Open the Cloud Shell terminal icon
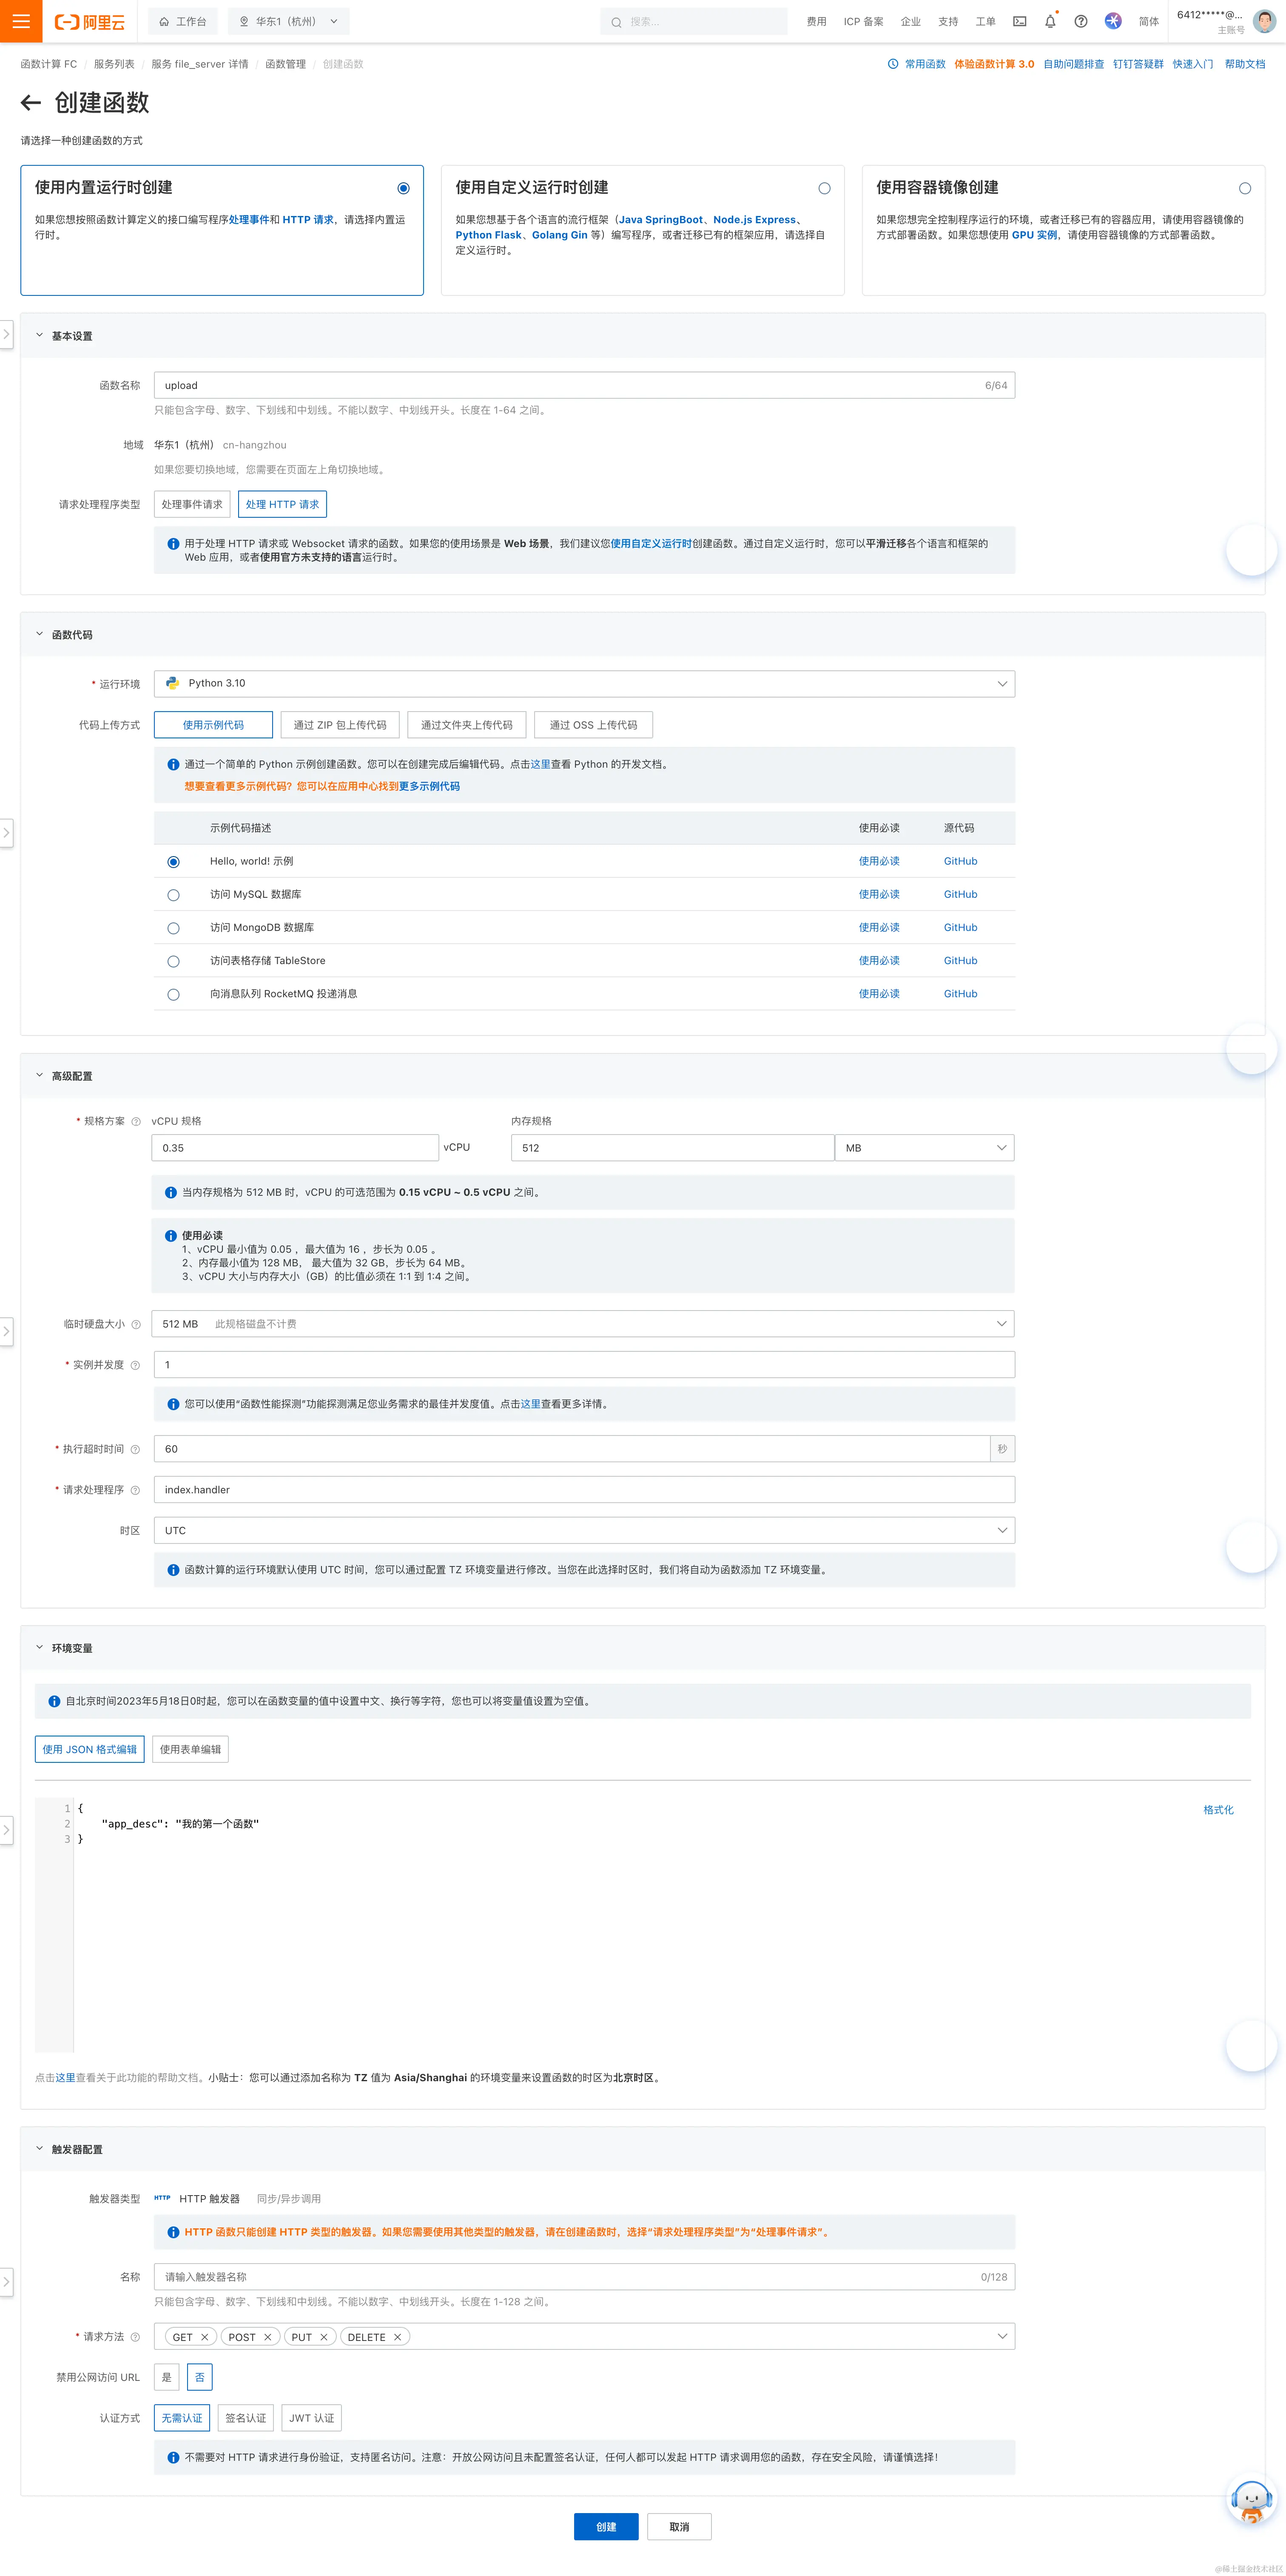 tap(1019, 21)
